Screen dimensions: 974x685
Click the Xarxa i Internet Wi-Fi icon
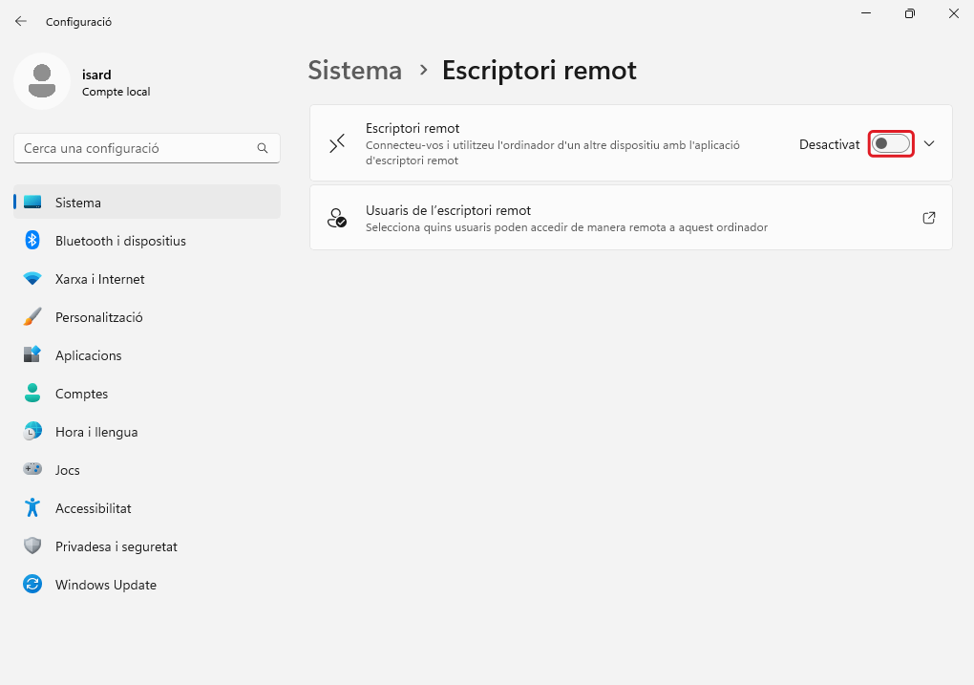point(32,279)
